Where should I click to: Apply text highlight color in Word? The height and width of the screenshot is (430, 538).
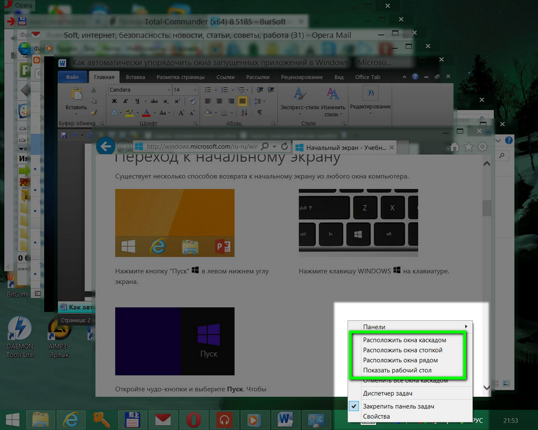[x=129, y=112]
